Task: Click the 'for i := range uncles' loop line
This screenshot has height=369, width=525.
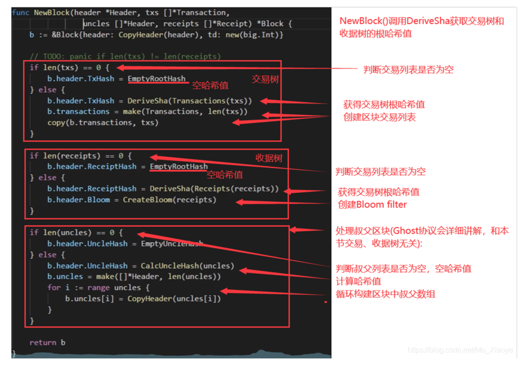Action: pos(98,287)
